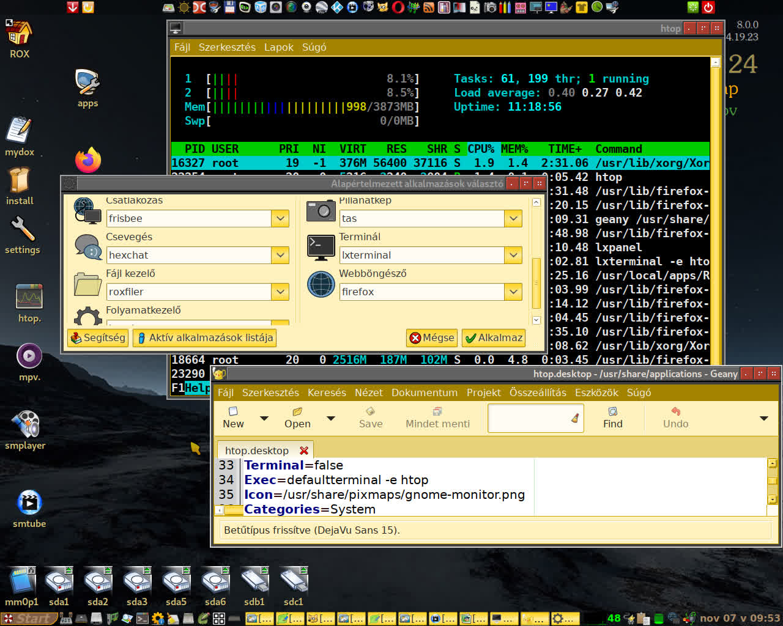Click the red Opera icon in top tray

point(398,7)
